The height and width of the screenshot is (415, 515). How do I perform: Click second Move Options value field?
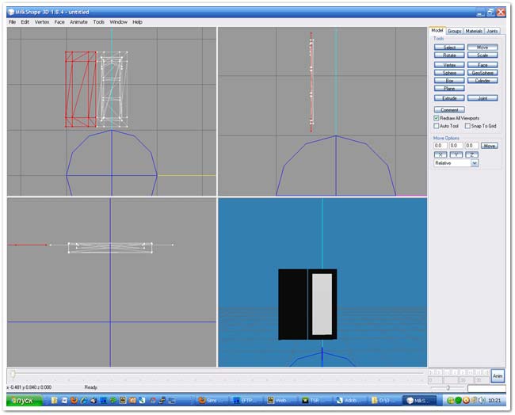click(456, 146)
